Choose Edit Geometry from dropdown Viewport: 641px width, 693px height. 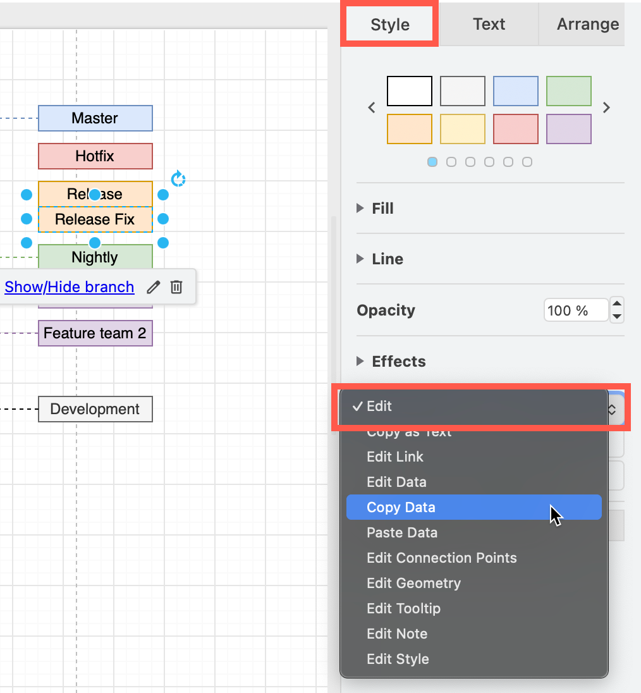pos(474,583)
